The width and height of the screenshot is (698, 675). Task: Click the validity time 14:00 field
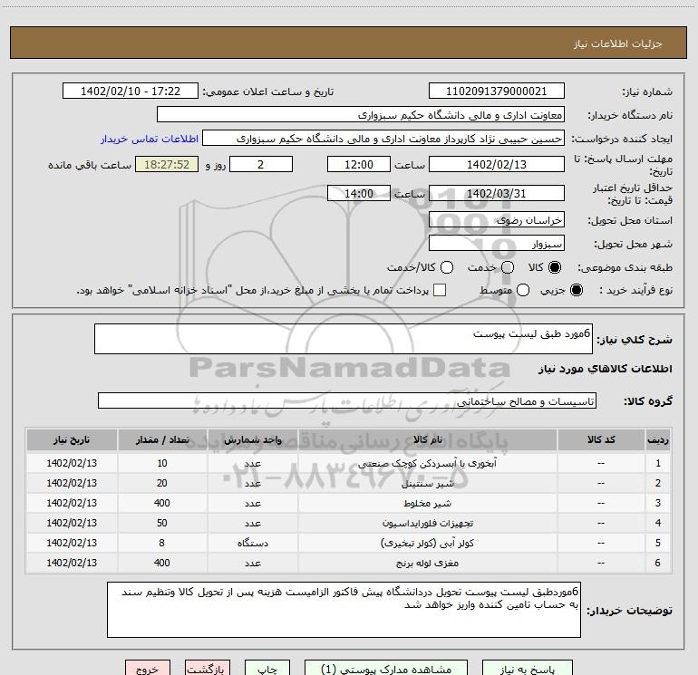click(x=359, y=193)
